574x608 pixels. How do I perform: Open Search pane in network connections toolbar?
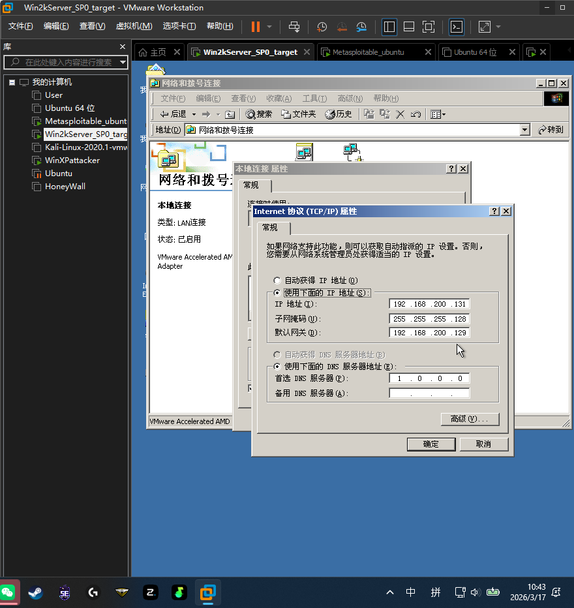(x=259, y=114)
